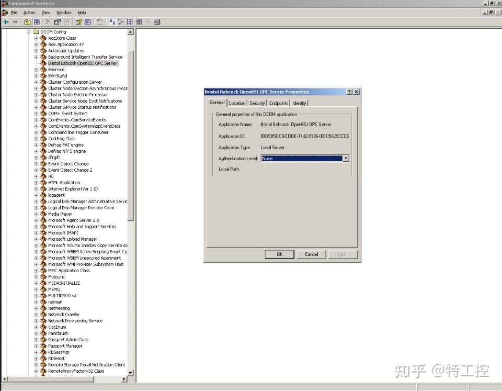Expand the COM+ Event System node

click(37, 113)
